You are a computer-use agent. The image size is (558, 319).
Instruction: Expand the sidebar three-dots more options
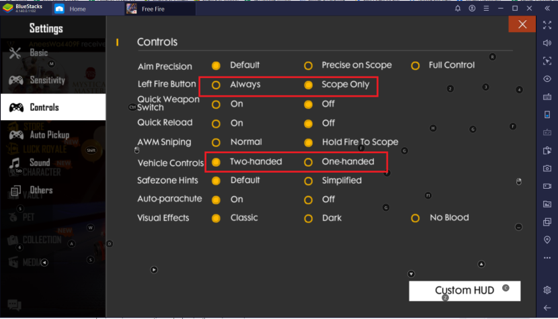547,258
